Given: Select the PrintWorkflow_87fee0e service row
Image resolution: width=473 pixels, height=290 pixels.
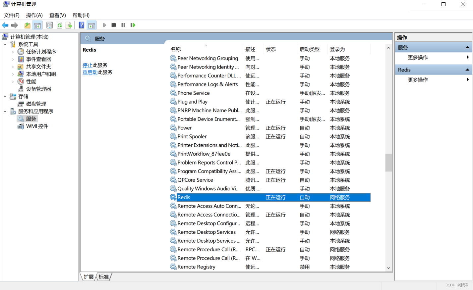Looking at the screenshot, I should (x=270, y=154).
